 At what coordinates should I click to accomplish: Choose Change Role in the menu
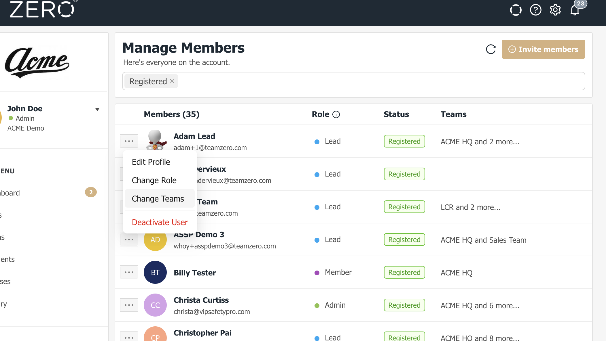coord(154,180)
